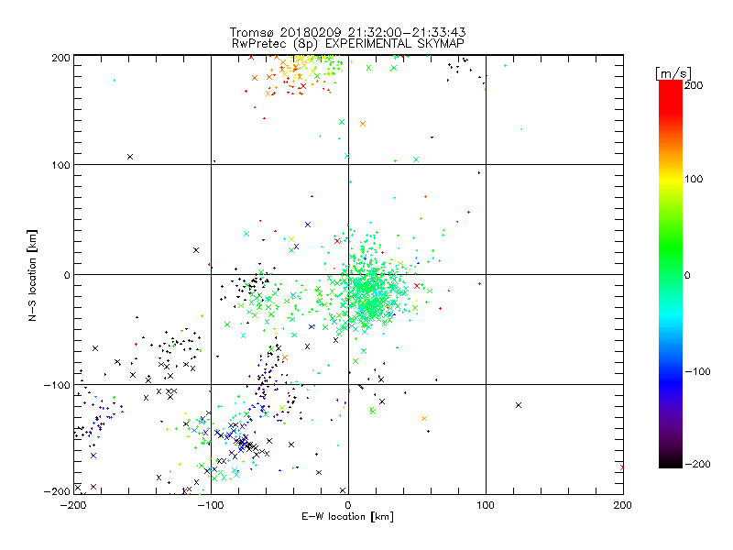This screenshot has height=550, width=733.
Task: Click the x-axis tick label "-100"
Action: 211,506
